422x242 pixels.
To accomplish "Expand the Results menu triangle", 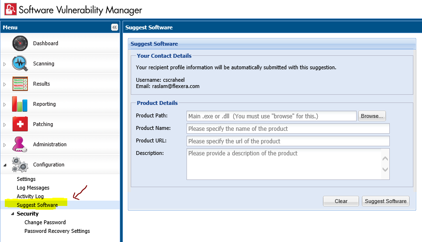I will tap(5, 84).
